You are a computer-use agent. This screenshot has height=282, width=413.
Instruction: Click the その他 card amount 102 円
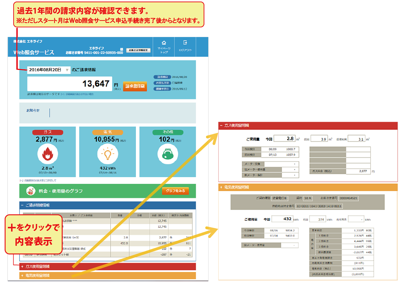pyautogui.click(x=167, y=139)
